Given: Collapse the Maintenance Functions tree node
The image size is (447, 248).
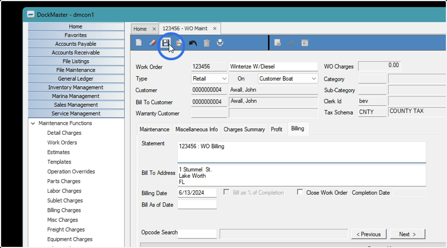Looking at the screenshot, I should [x=33, y=123].
